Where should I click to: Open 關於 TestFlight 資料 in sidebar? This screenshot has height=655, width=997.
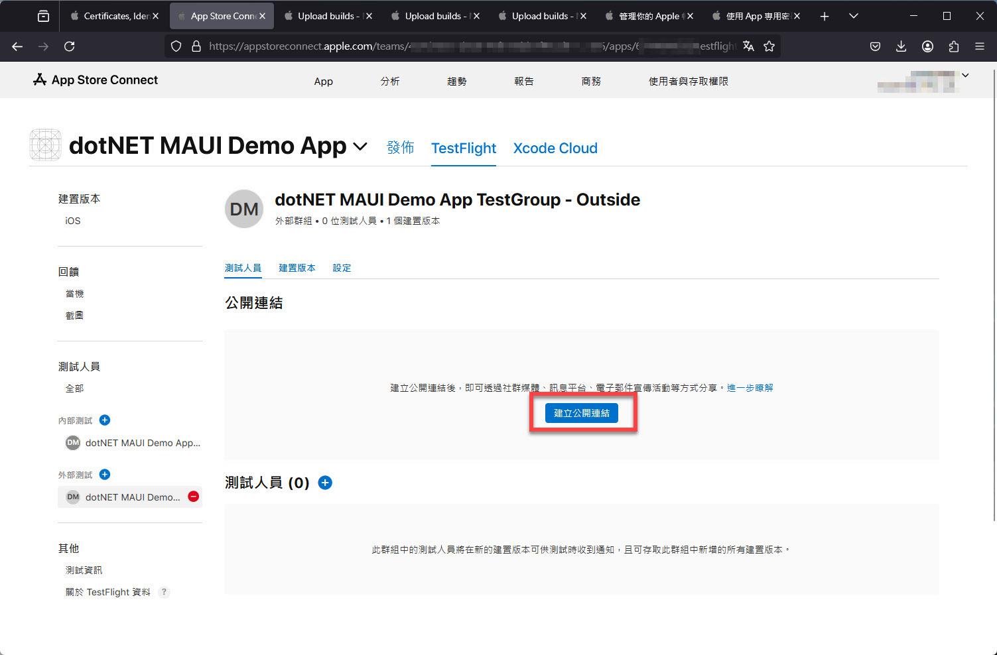108,592
